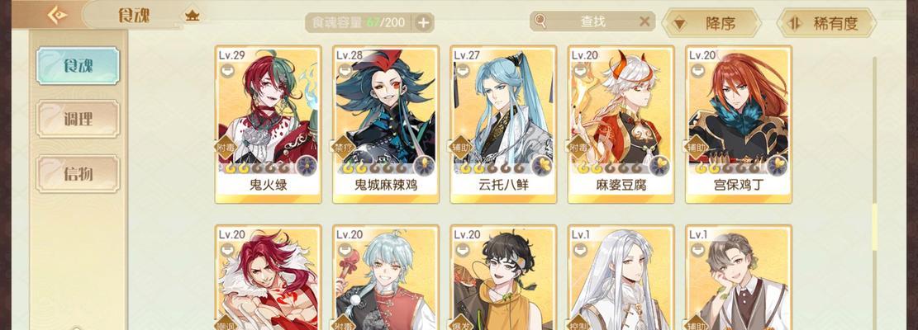Open the 稀有度 sort criteria dropdown
Screen dimensions: 918x330
[x=826, y=23]
